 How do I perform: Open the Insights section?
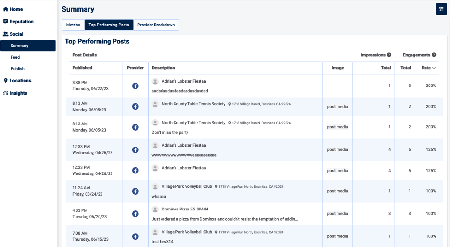18,93
